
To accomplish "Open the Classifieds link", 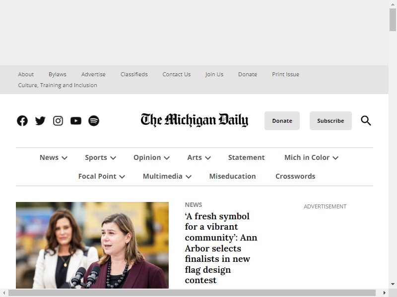I will (x=134, y=74).
